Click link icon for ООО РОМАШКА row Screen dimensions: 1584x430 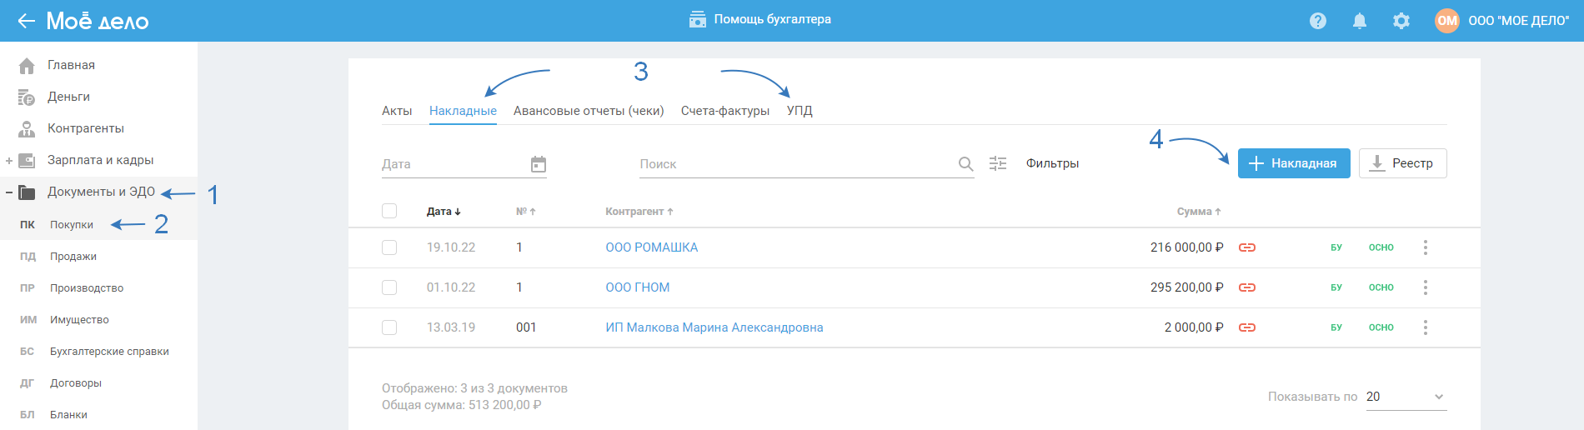click(1247, 247)
